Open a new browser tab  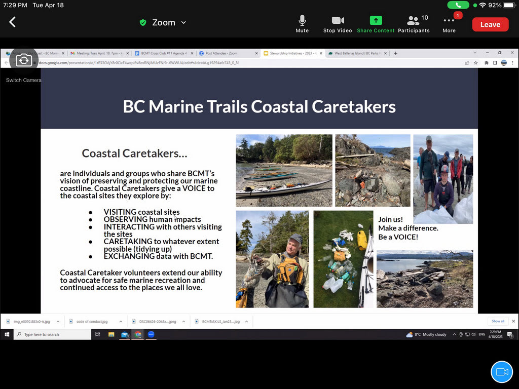pos(395,53)
